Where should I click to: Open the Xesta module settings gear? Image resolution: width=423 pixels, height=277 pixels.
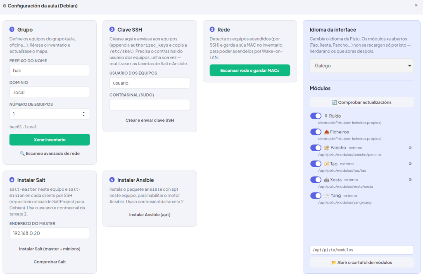(x=410, y=180)
